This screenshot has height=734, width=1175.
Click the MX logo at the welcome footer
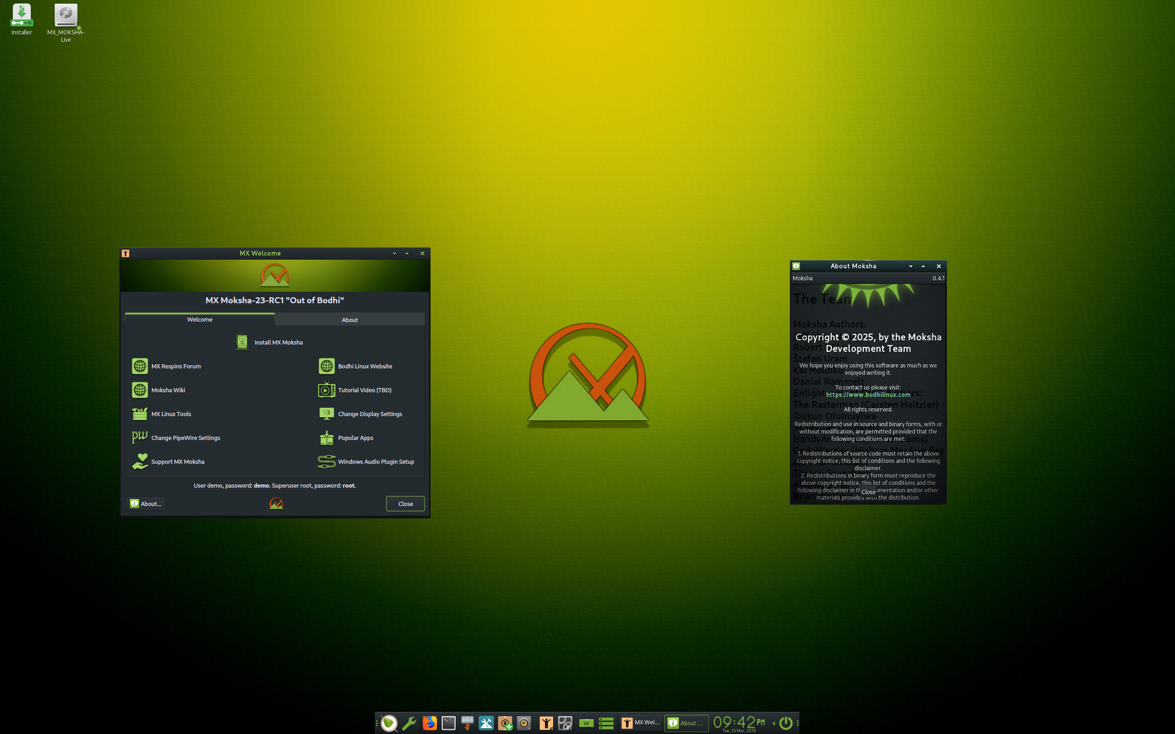pyautogui.click(x=276, y=503)
